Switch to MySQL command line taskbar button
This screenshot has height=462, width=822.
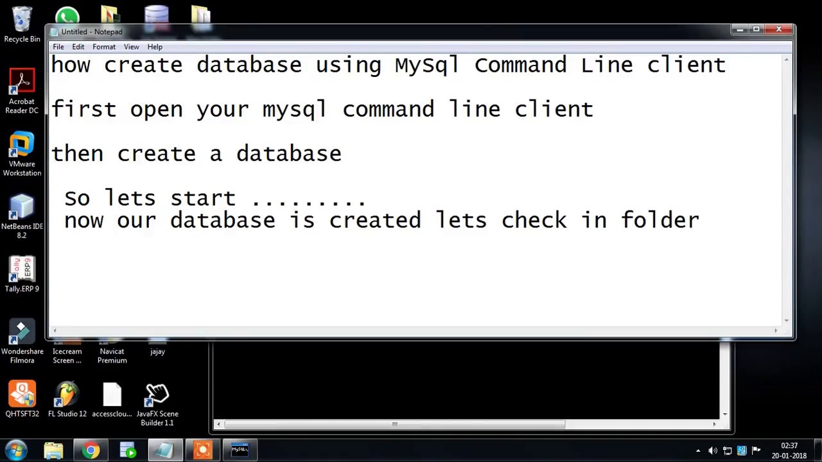[x=240, y=451]
